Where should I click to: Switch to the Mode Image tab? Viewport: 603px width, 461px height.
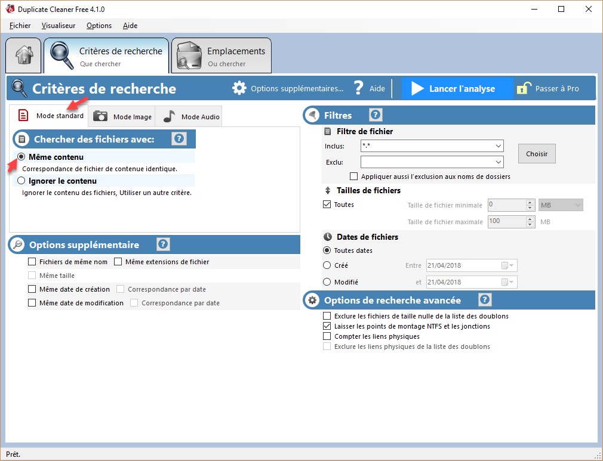click(x=123, y=116)
